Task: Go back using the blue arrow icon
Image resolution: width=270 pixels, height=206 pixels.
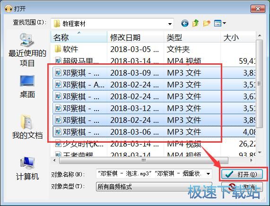Action: coord(185,24)
